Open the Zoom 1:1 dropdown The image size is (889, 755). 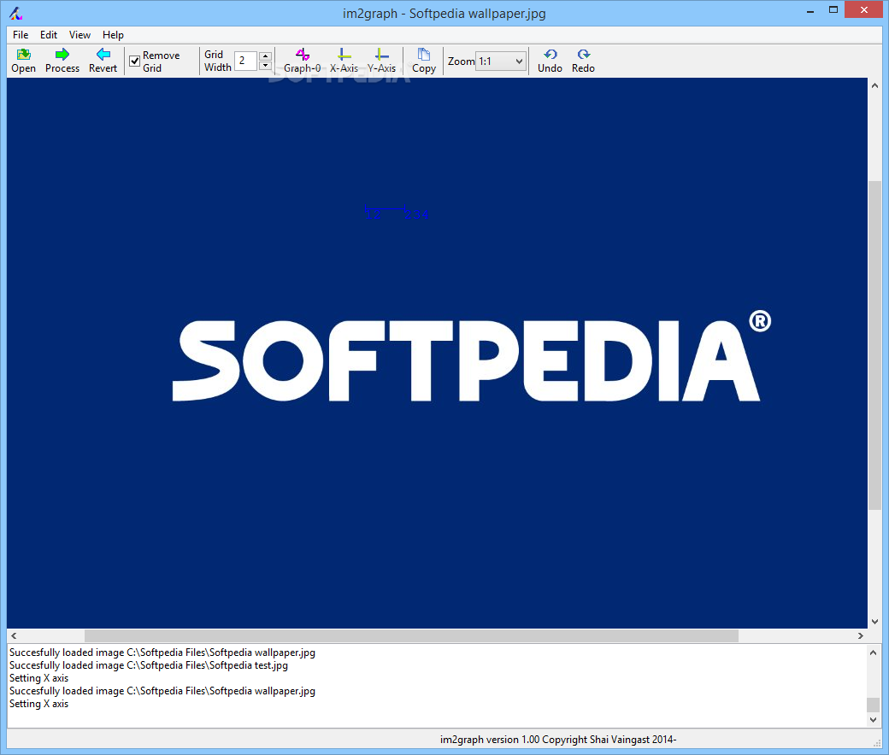tap(501, 61)
